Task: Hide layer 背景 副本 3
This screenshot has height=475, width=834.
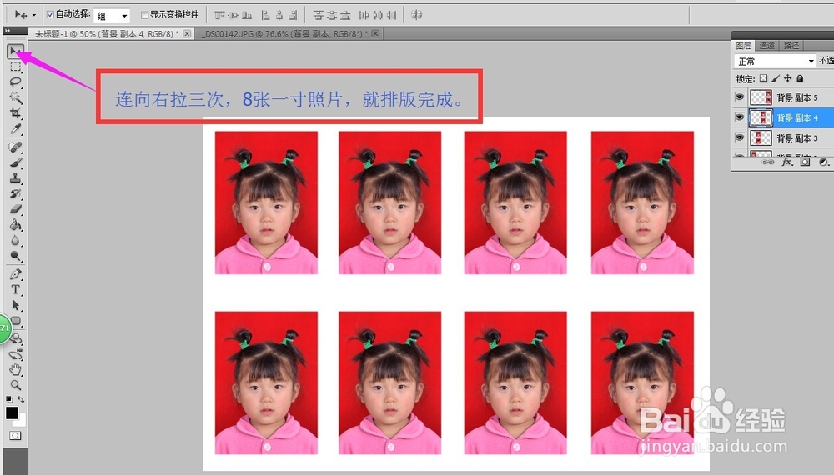Action: coord(739,137)
